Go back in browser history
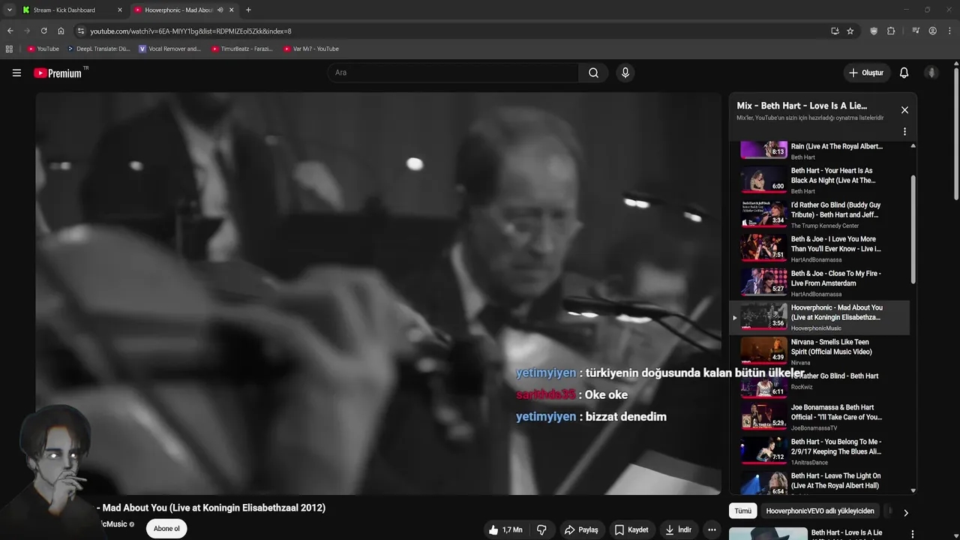Viewport: 960px width, 540px height. [10, 31]
